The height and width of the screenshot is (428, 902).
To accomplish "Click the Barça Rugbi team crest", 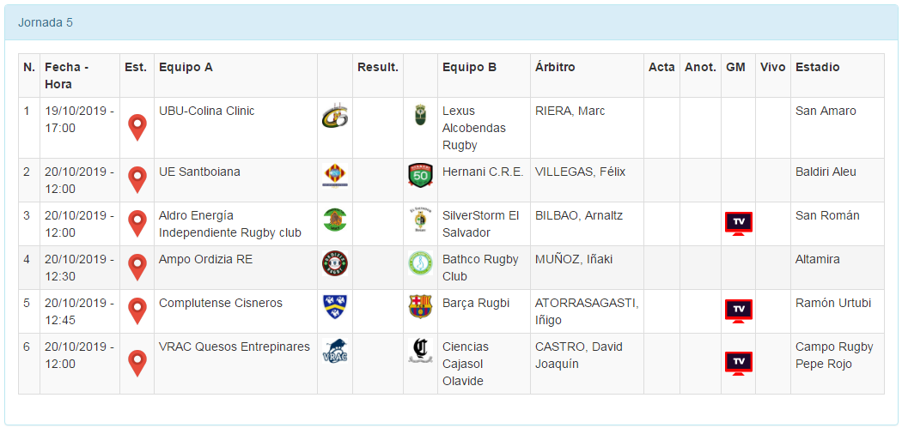I will click(420, 306).
